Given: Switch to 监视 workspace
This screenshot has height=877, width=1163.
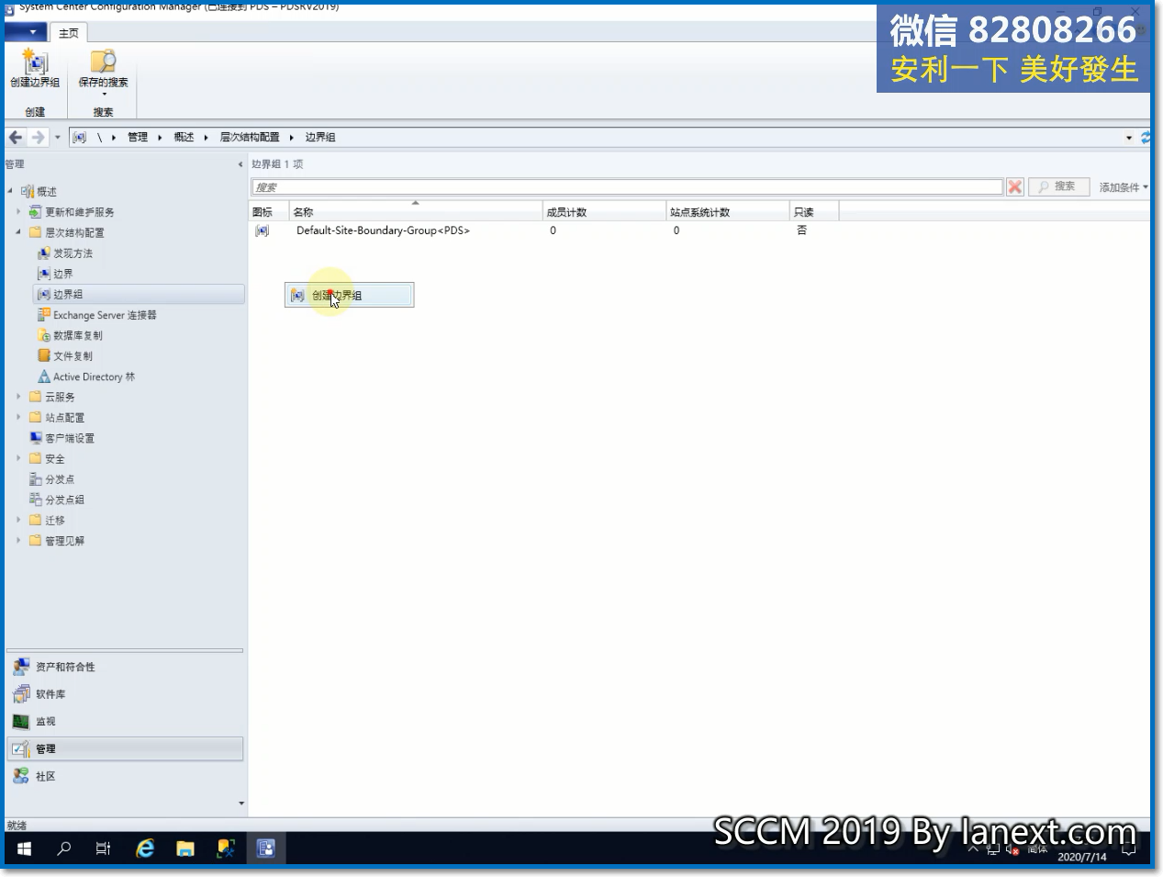Looking at the screenshot, I should 125,722.
